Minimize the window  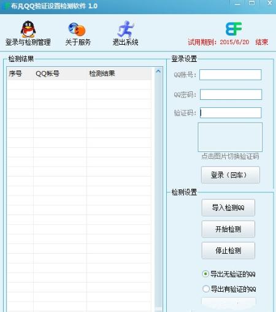click(x=237, y=4)
